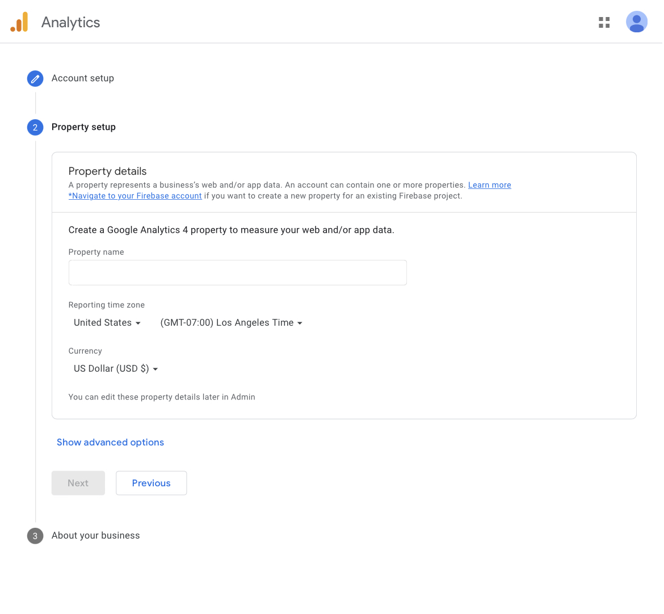Open the US Dollar currency dropdown
Viewport: 664px width, 614px height.
[x=116, y=369]
